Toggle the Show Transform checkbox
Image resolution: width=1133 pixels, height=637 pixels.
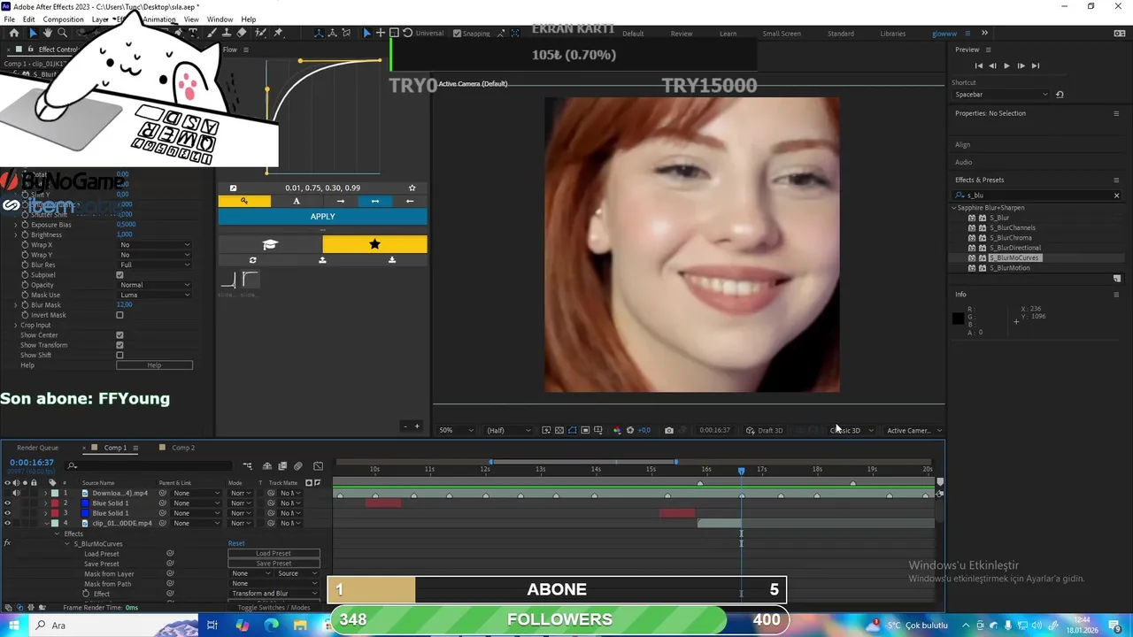[119, 345]
